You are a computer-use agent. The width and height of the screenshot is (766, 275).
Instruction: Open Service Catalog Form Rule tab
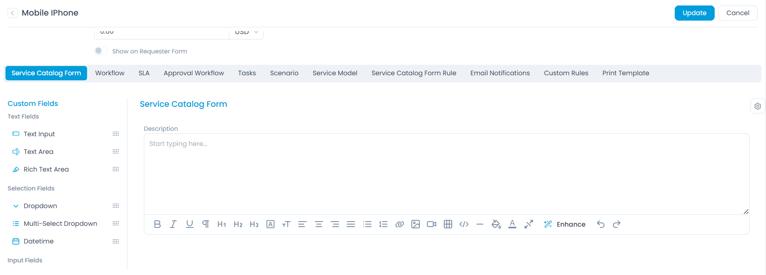point(414,73)
